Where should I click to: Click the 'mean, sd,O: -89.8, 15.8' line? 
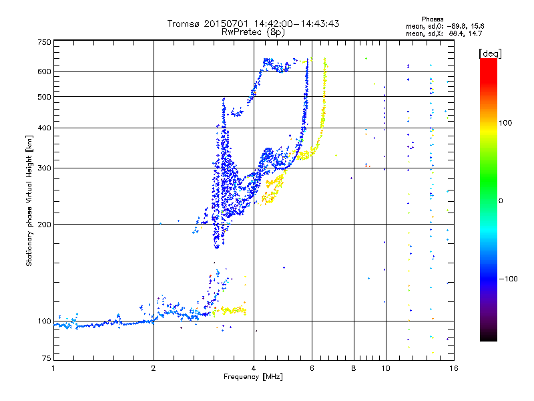pyautogui.click(x=445, y=26)
